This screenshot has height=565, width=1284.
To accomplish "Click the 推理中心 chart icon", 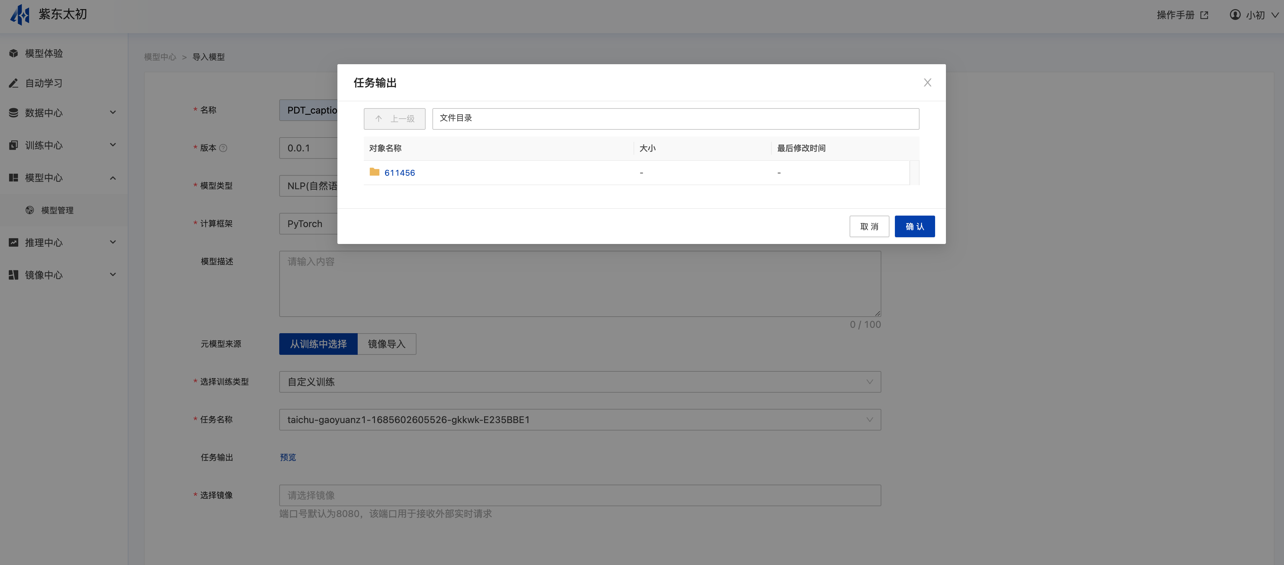I will click(14, 243).
